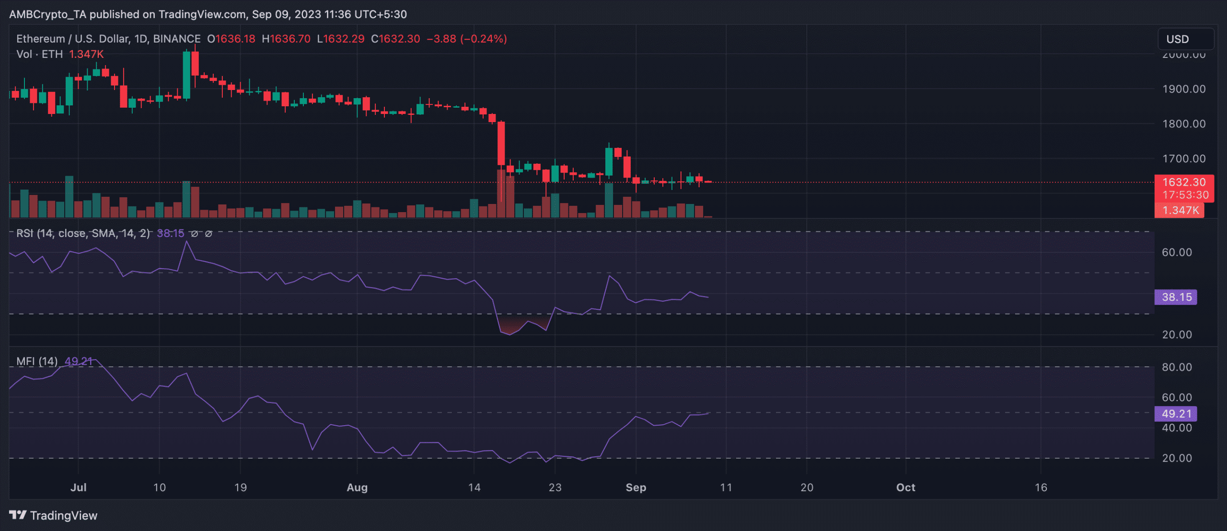Click the Sep date label on time axis

click(636, 487)
